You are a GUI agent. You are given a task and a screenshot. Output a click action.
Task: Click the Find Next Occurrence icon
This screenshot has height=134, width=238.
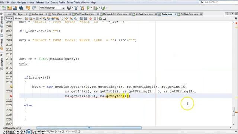[x=53, y=19]
